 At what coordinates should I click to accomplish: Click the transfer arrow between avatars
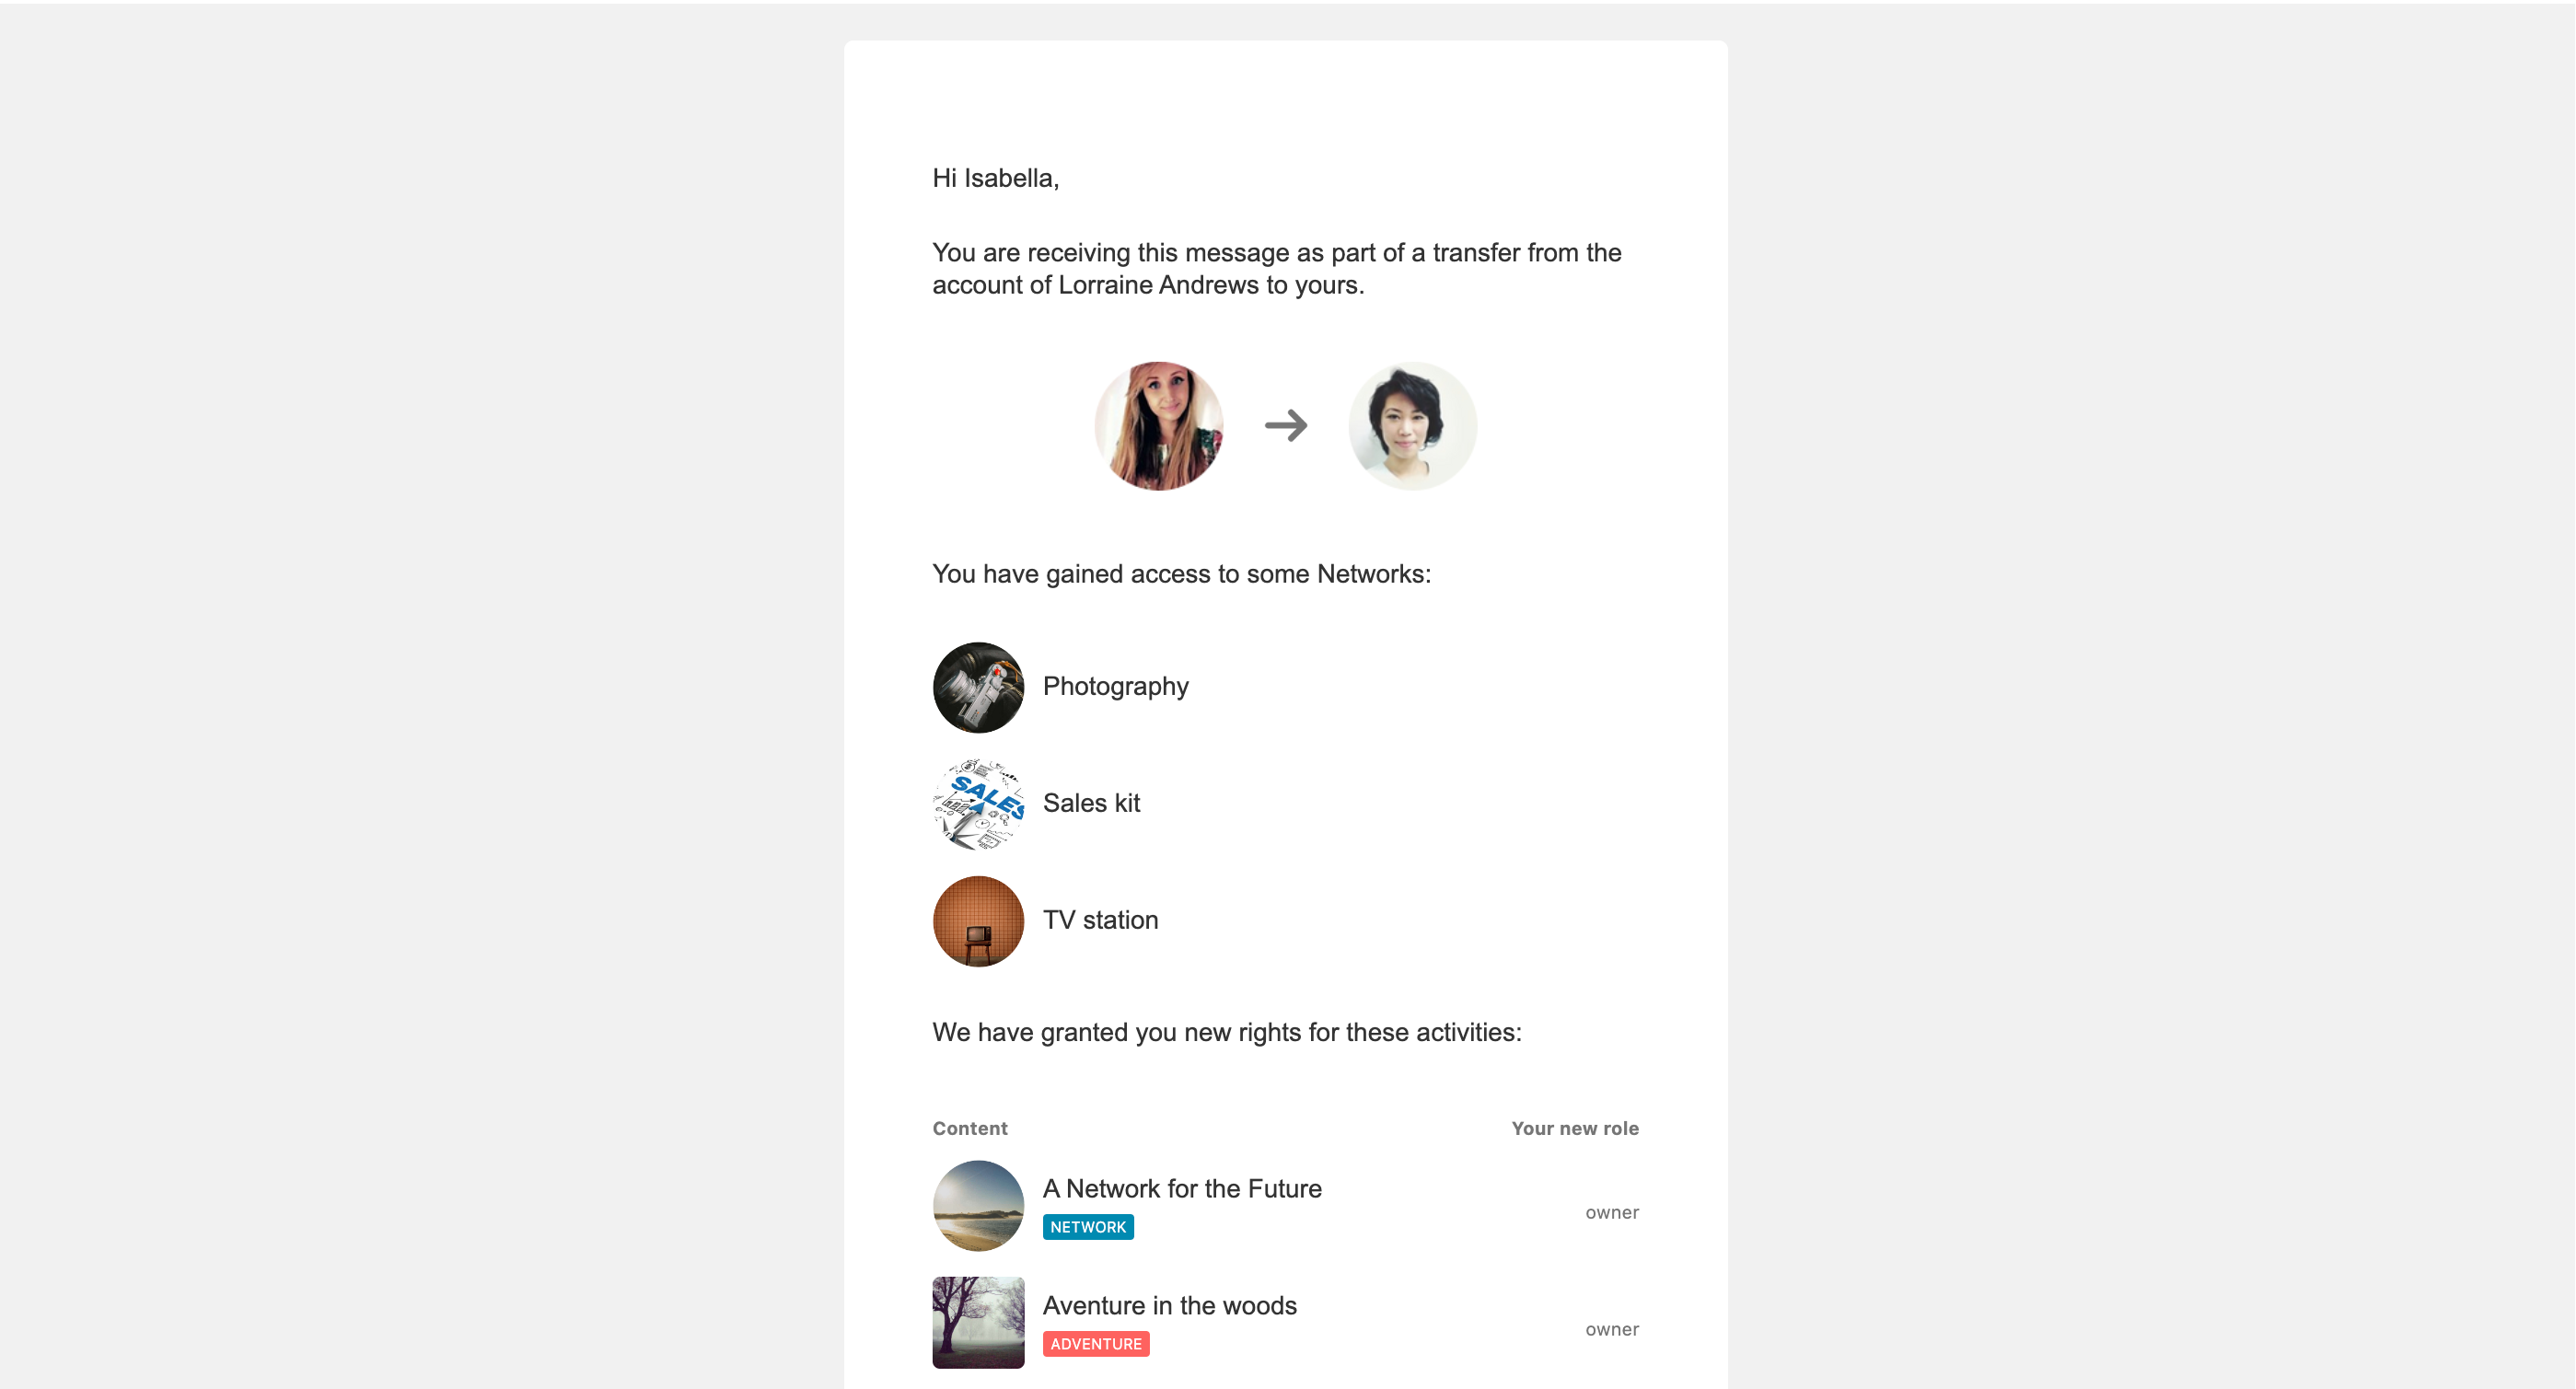pos(1286,426)
